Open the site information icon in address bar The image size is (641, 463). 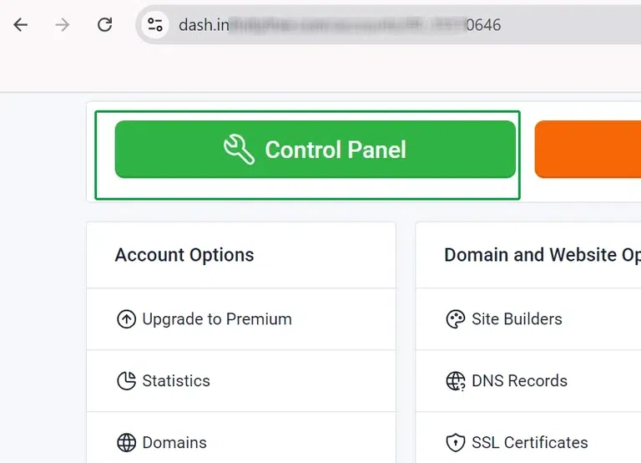155,25
